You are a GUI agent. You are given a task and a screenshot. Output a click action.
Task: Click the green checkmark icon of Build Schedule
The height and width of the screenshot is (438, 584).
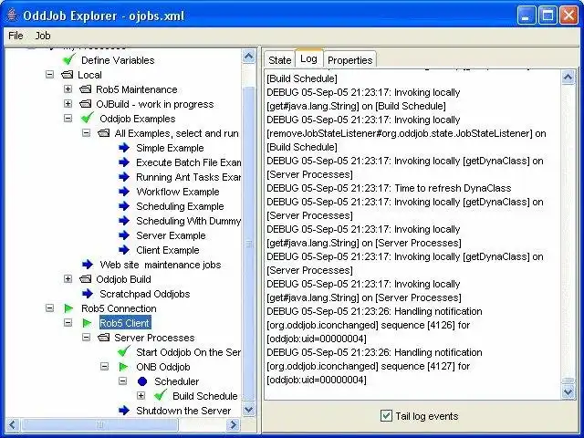[x=161, y=395]
